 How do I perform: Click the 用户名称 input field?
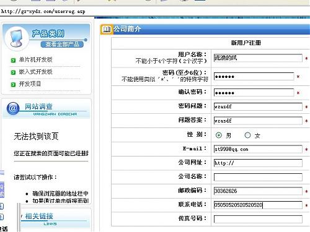coord(258,58)
